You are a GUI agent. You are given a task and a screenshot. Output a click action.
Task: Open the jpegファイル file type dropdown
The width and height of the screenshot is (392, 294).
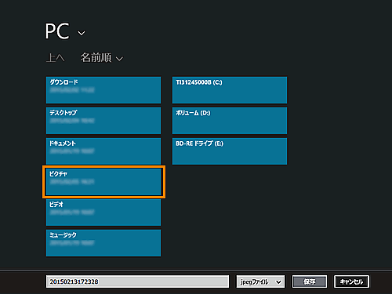coord(260,281)
